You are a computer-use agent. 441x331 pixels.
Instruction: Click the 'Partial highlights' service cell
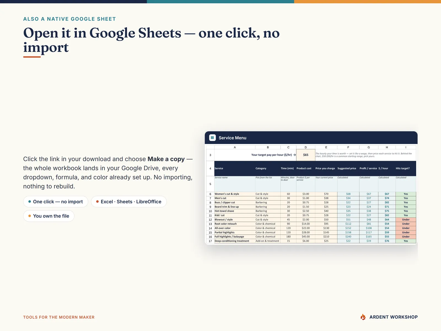pos(235,233)
